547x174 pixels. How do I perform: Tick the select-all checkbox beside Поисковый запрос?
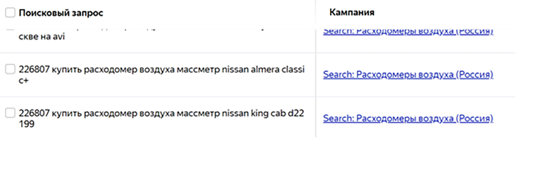[x=10, y=13]
